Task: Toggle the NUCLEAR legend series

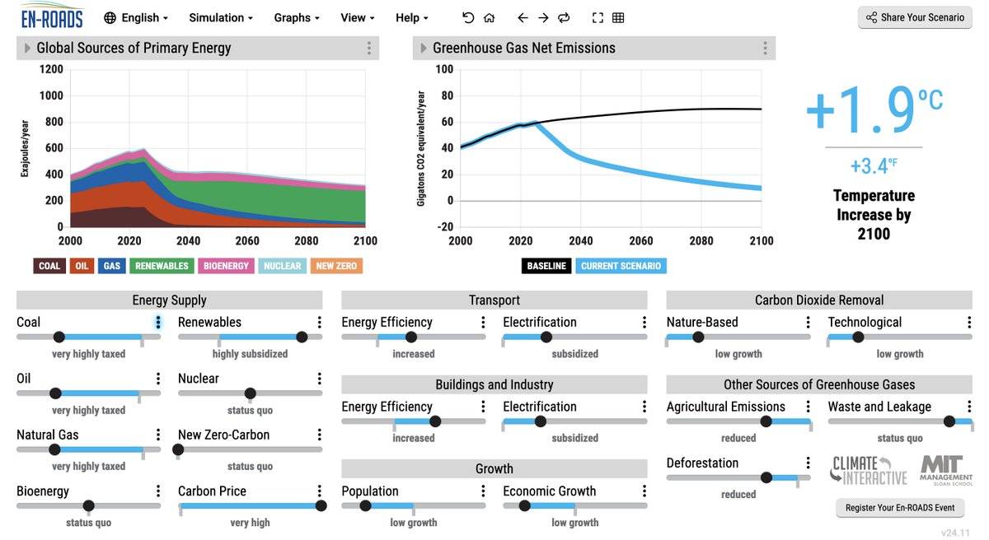Action: point(283,266)
